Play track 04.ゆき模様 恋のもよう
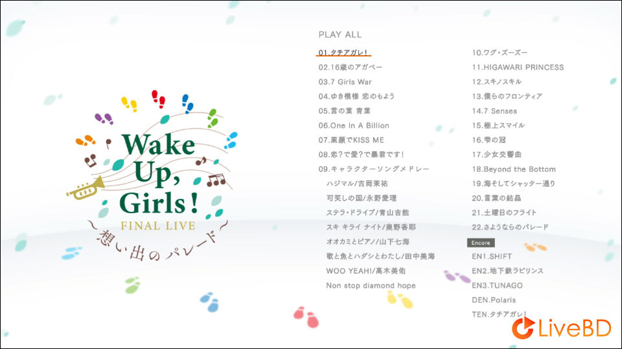622x349 pixels. tap(356, 96)
